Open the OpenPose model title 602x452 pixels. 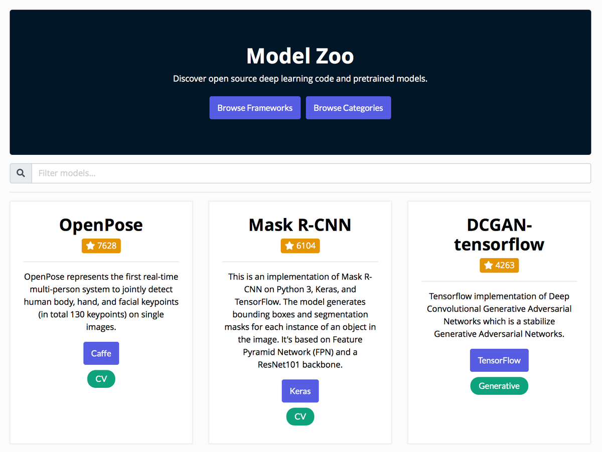coord(101,224)
